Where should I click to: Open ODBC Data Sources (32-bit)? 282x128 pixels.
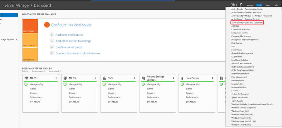tap(243, 67)
